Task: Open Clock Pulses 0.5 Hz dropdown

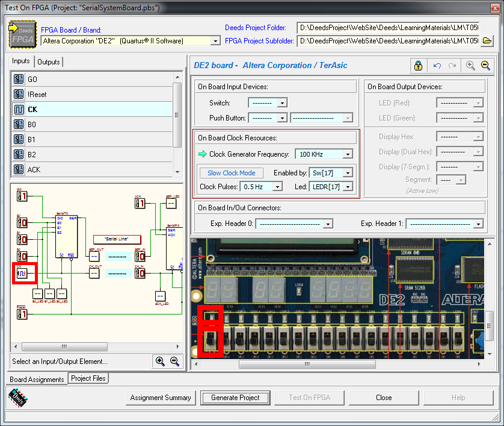Action: [x=277, y=187]
